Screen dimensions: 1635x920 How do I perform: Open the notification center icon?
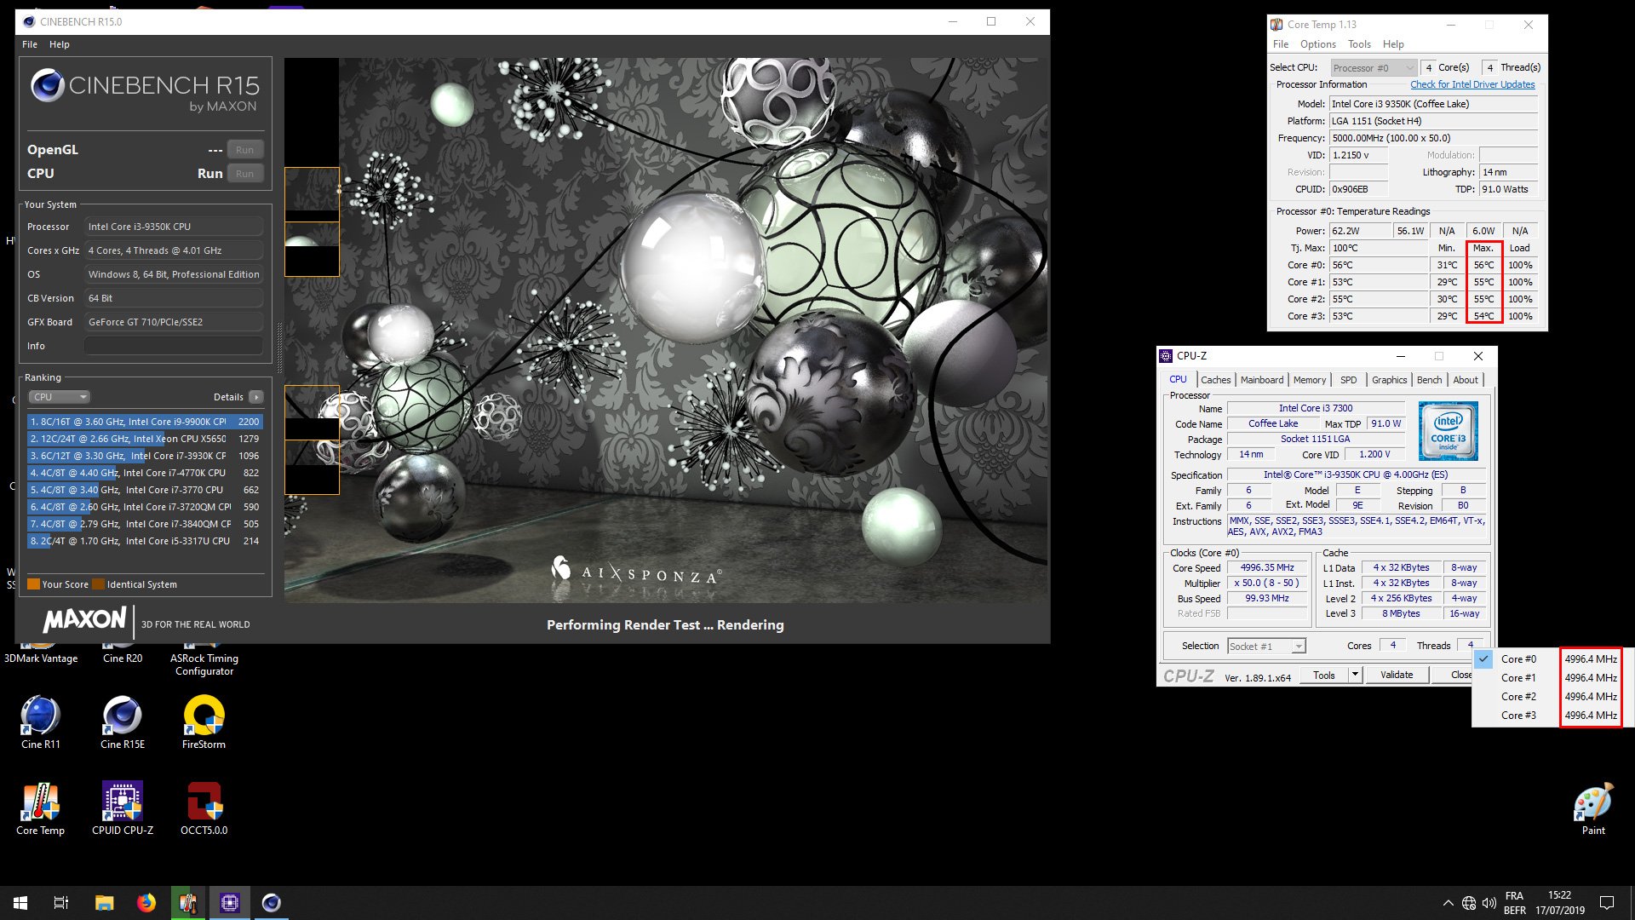(1607, 903)
